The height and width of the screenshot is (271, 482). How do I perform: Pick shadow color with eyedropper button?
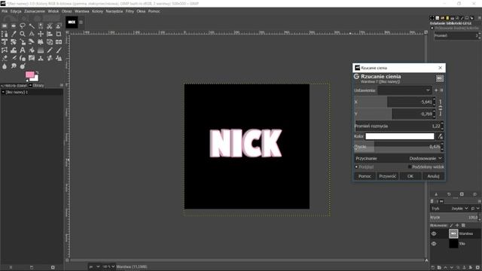pyautogui.click(x=440, y=136)
